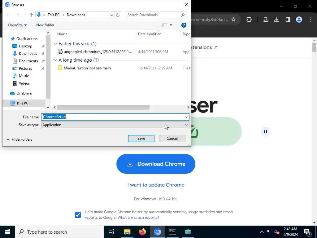Click network tray icon
317x238 pixels.
(270, 232)
